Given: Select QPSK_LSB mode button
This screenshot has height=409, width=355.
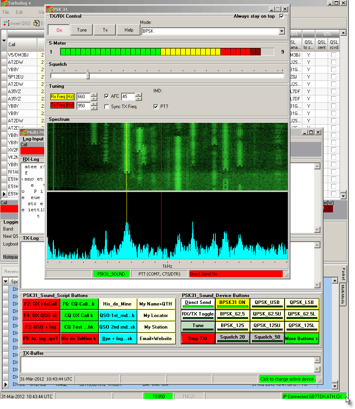Looking at the screenshot, I should tap(302, 304).
